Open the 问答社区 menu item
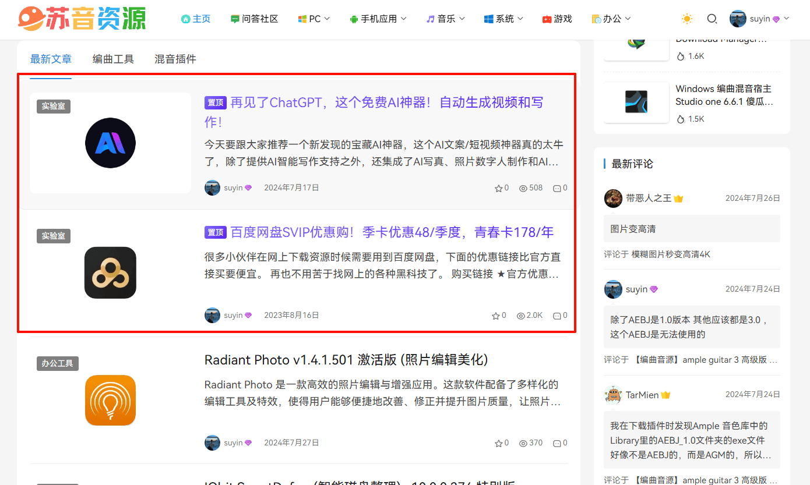Screen dimensions: 810x485 (x=255, y=19)
